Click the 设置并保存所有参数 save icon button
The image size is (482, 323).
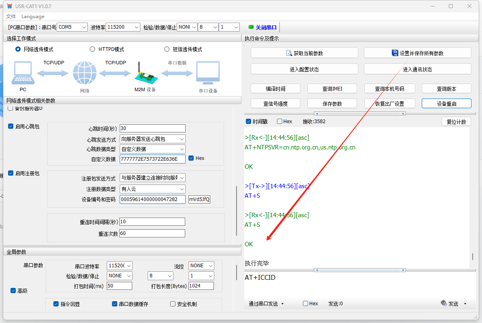click(417, 53)
